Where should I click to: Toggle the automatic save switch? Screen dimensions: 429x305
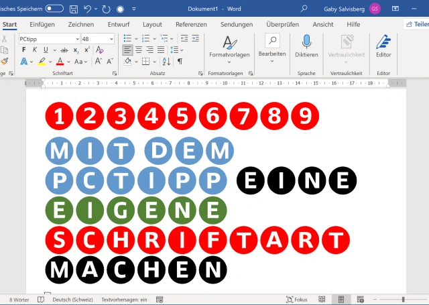tap(54, 9)
